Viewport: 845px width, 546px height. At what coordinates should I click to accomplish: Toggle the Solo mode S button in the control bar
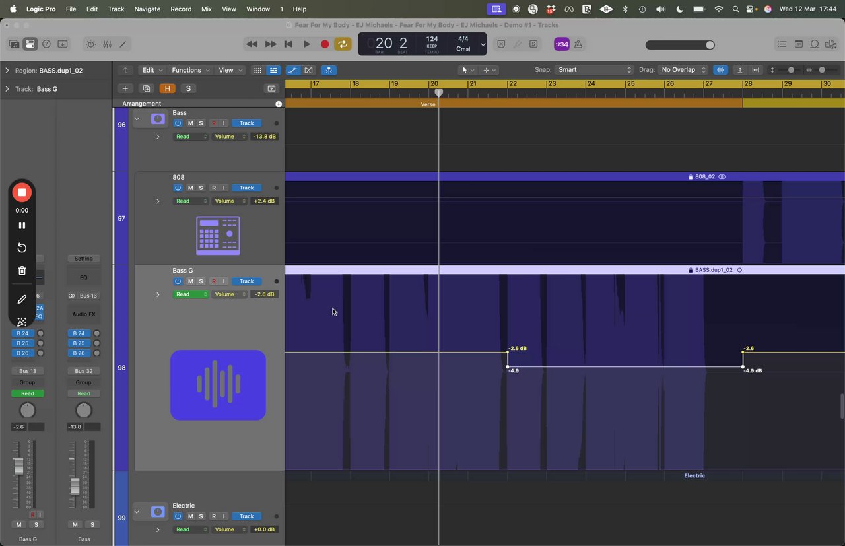point(533,44)
